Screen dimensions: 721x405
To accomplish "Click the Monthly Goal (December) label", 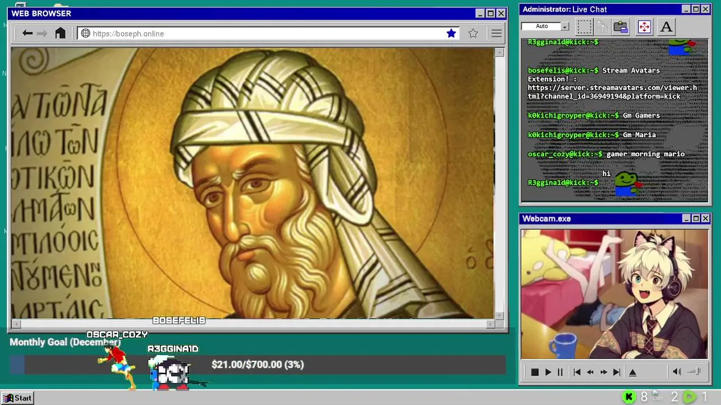I will click(65, 342).
